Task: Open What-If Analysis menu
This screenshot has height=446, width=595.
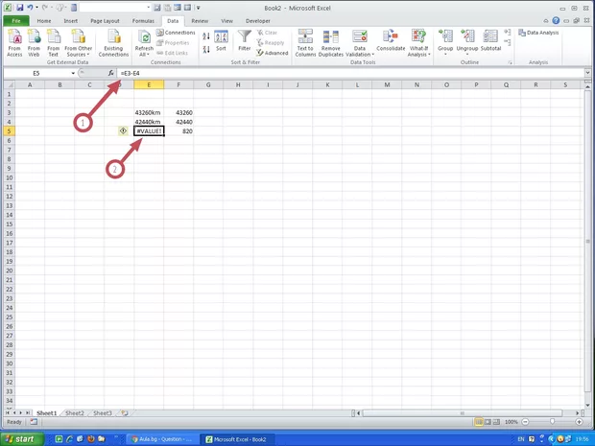Action: (418, 43)
